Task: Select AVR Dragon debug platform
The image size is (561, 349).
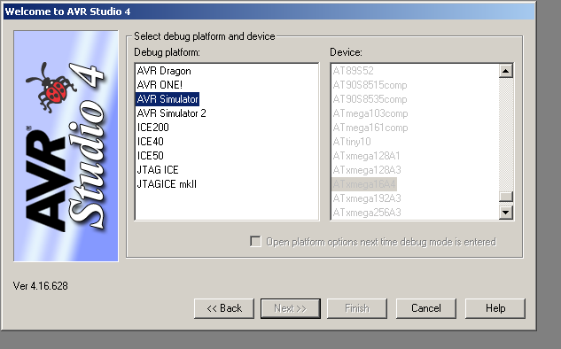Action: pyautogui.click(x=164, y=71)
